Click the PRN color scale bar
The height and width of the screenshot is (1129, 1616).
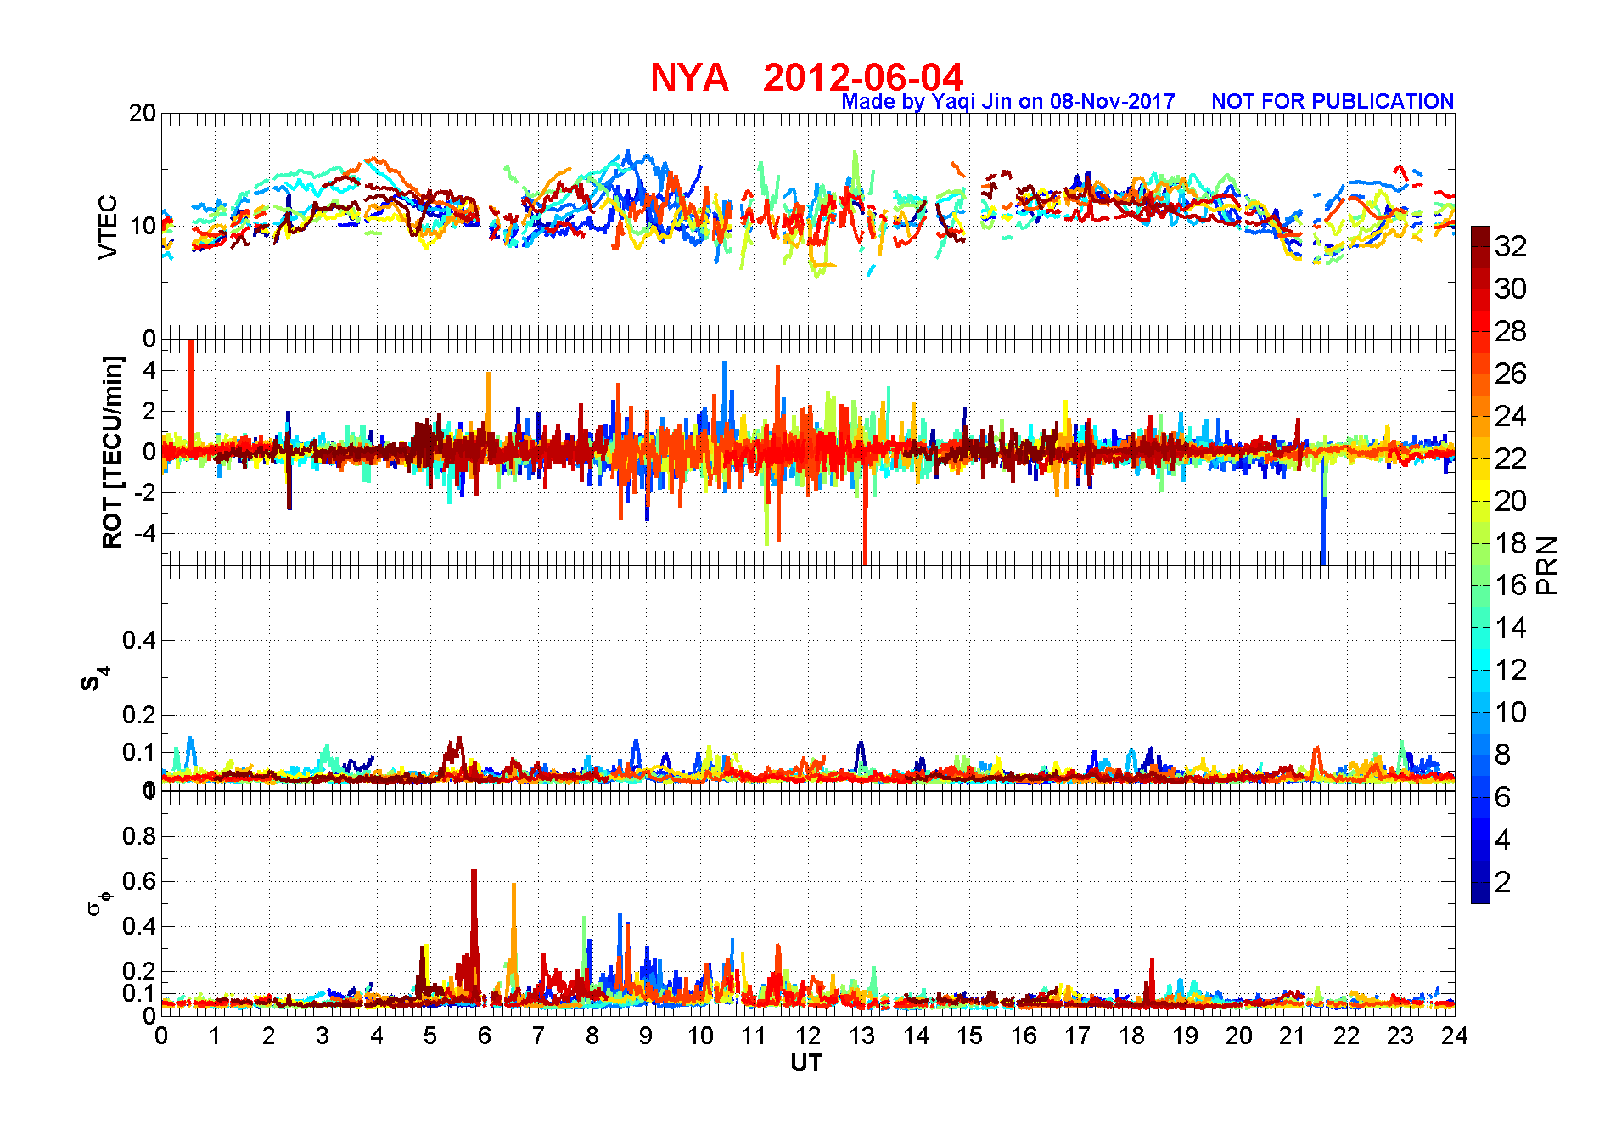[x=1480, y=564]
